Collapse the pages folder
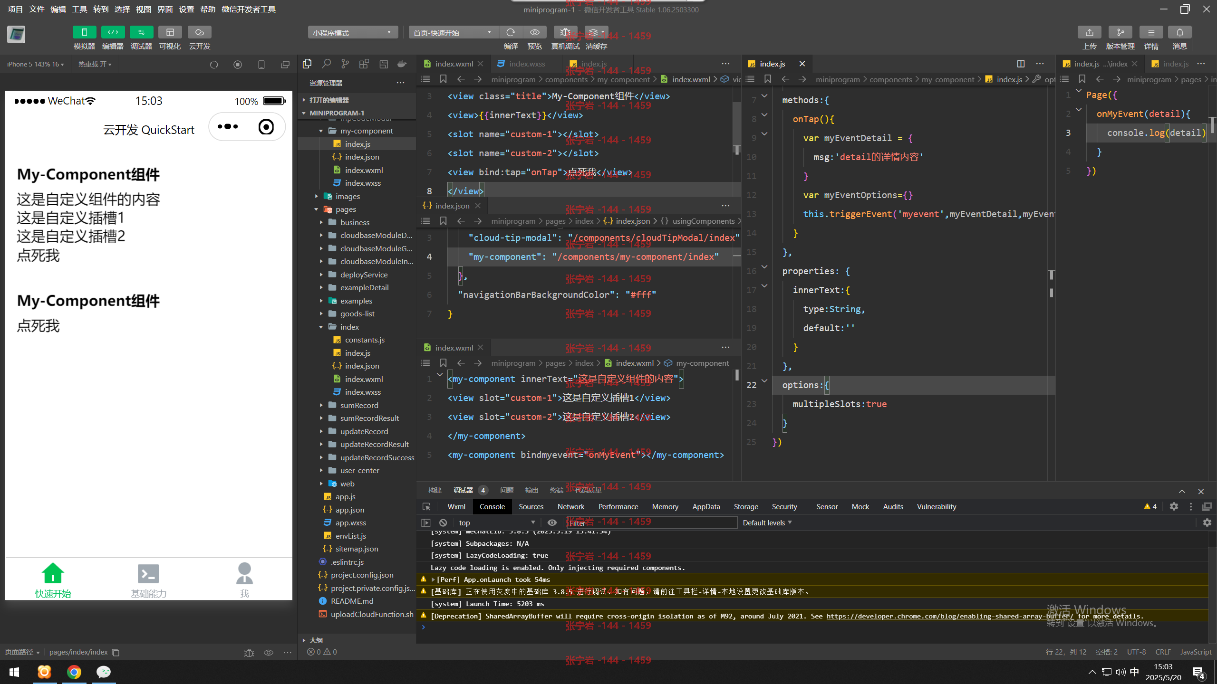 [346, 209]
